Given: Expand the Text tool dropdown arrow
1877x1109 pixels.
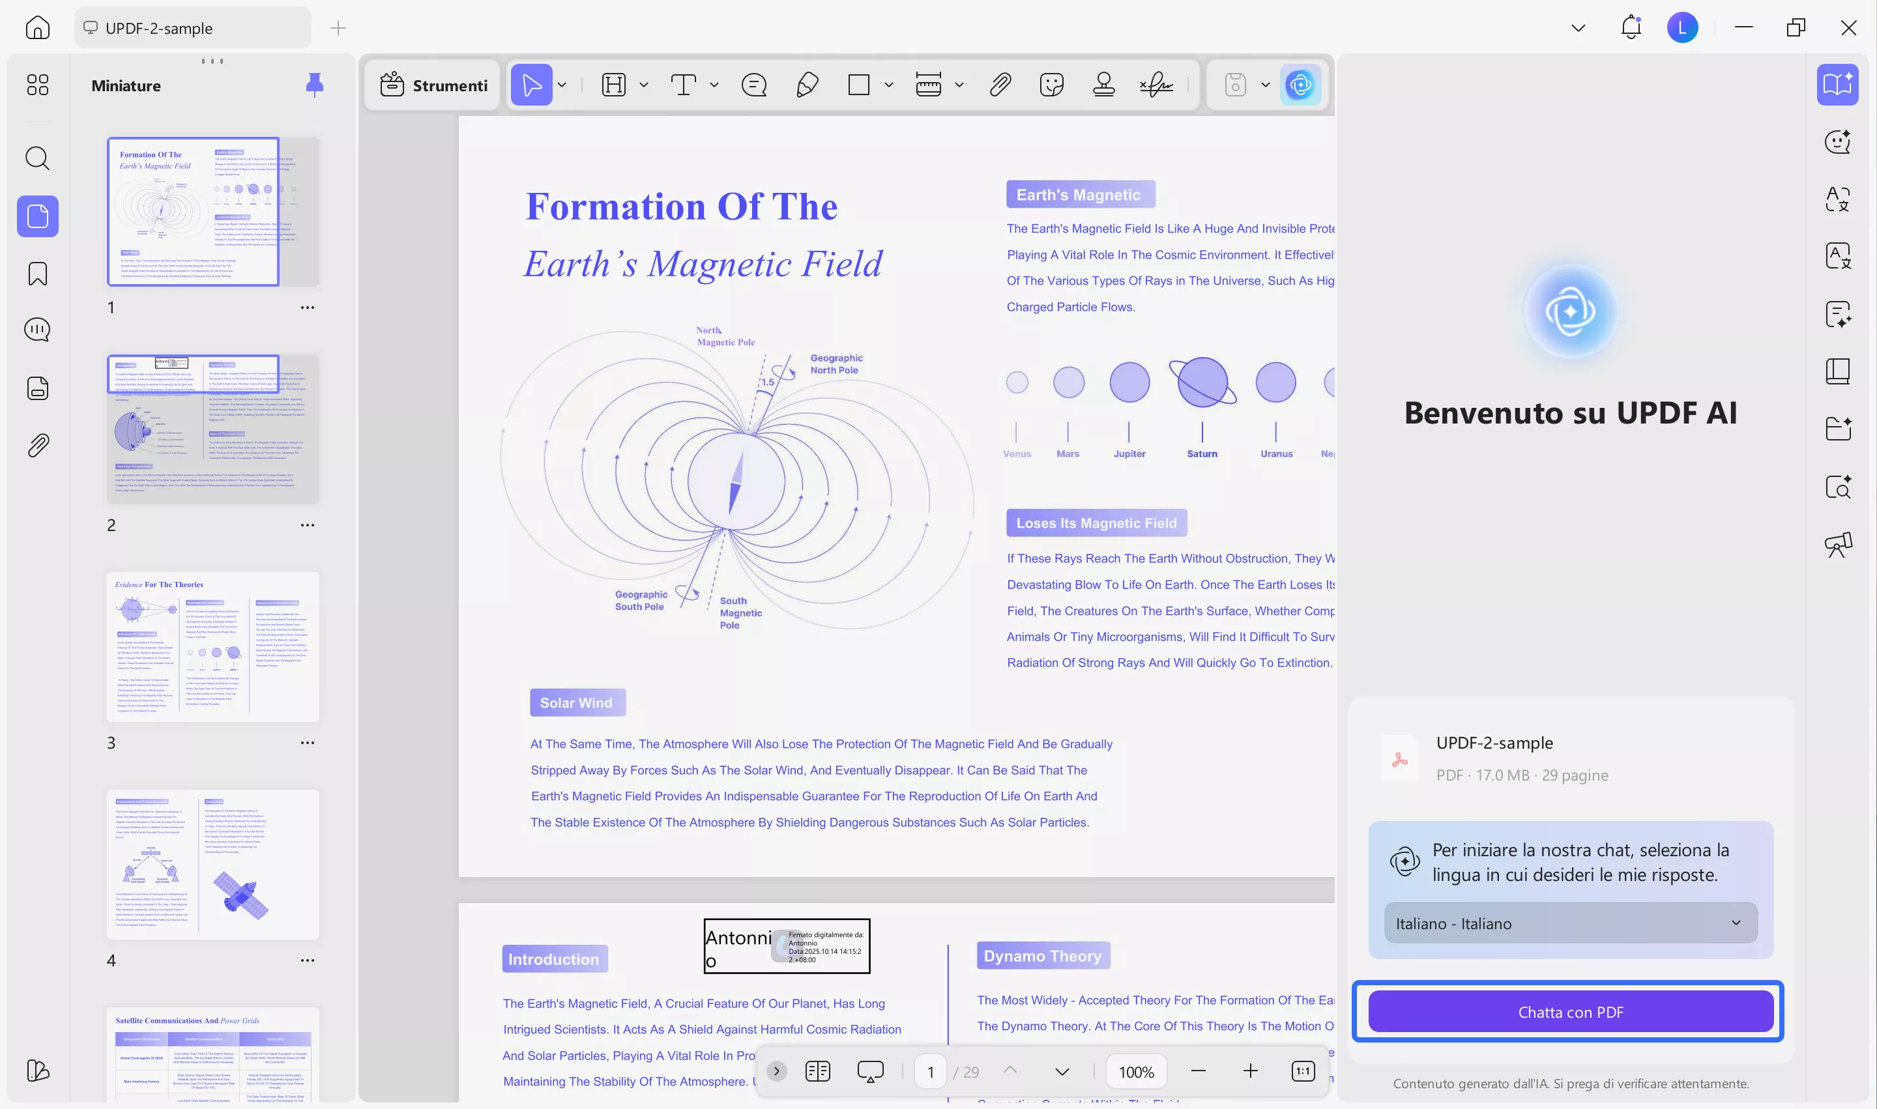Looking at the screenshot, I should (x=714, y=85).
